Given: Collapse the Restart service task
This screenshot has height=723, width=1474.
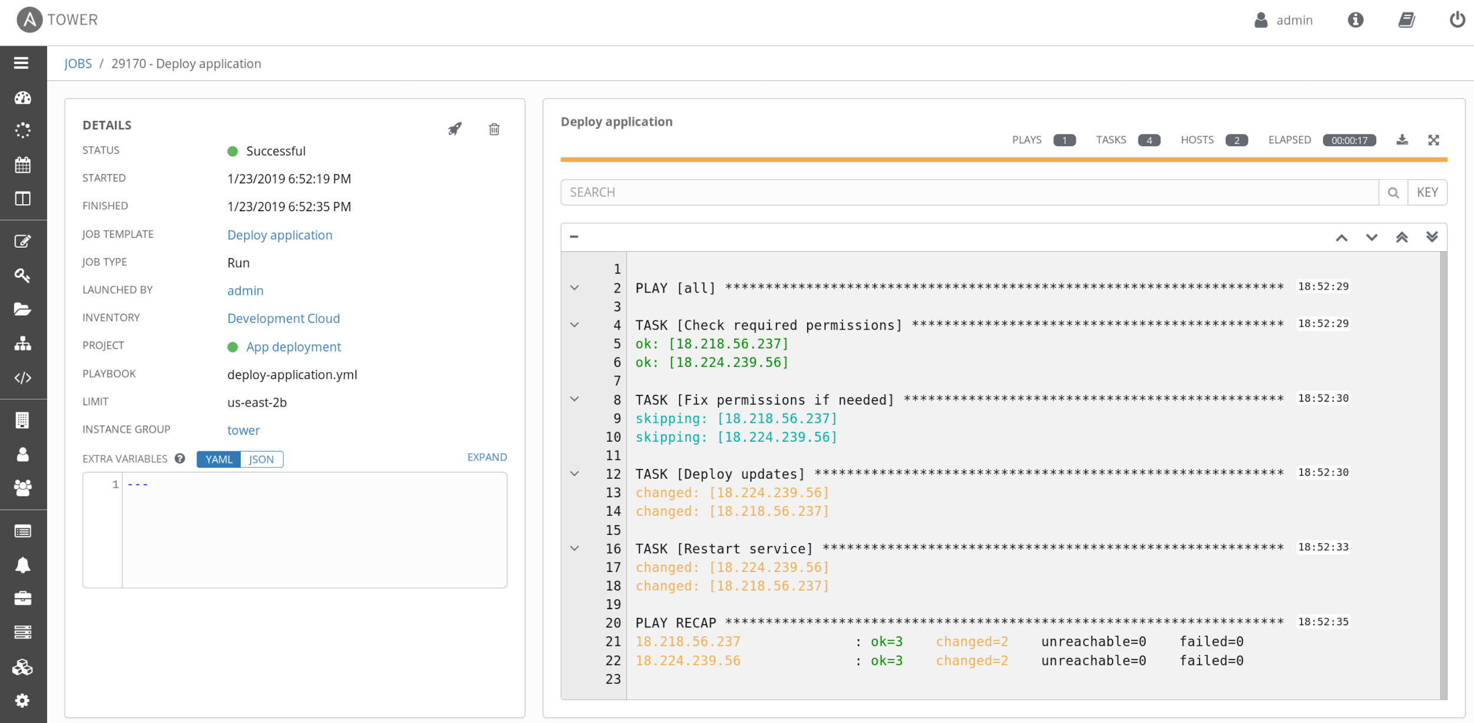Looking at the screenshot, I should pos(574,548).
